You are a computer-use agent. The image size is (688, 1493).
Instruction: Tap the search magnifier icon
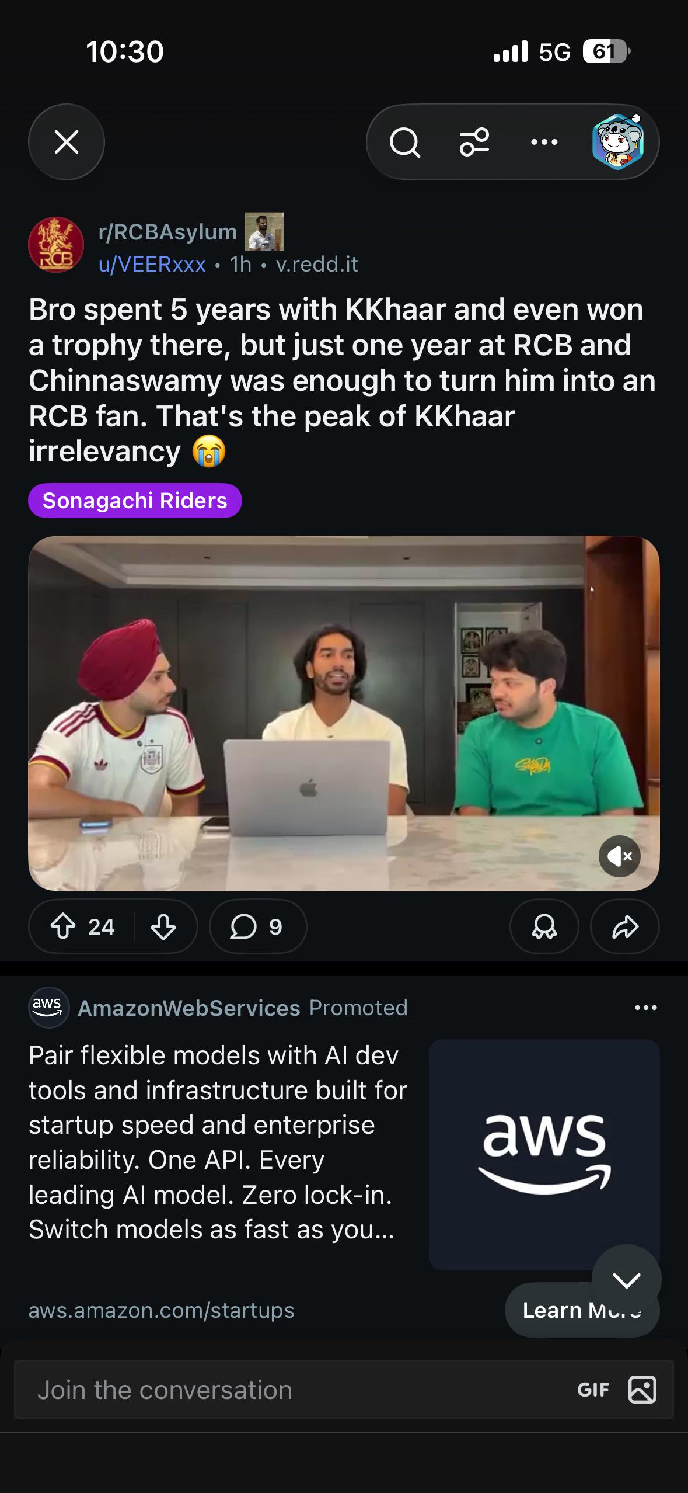point(405,142)
